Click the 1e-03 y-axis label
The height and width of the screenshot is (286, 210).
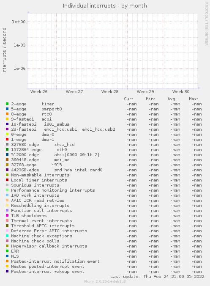[x=19, y=45]
